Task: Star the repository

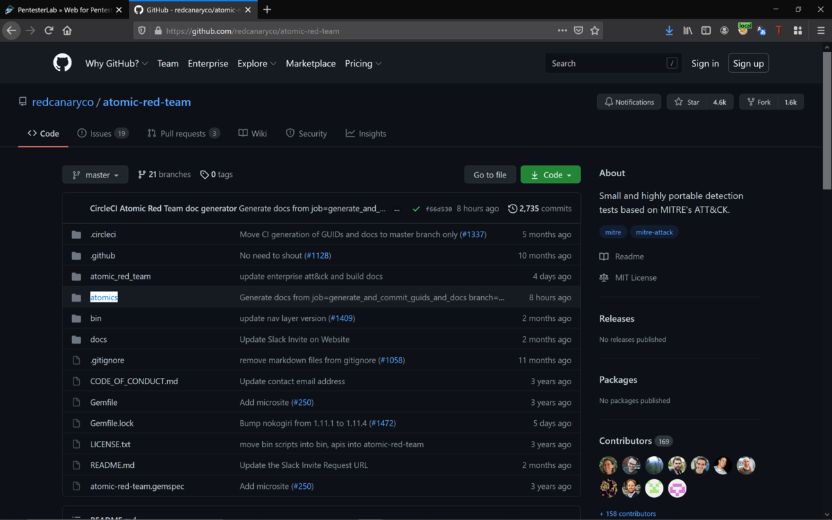Action: 686,102
